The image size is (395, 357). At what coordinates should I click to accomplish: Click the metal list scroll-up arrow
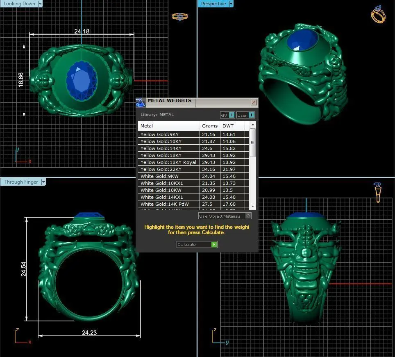tap(253, 125)
